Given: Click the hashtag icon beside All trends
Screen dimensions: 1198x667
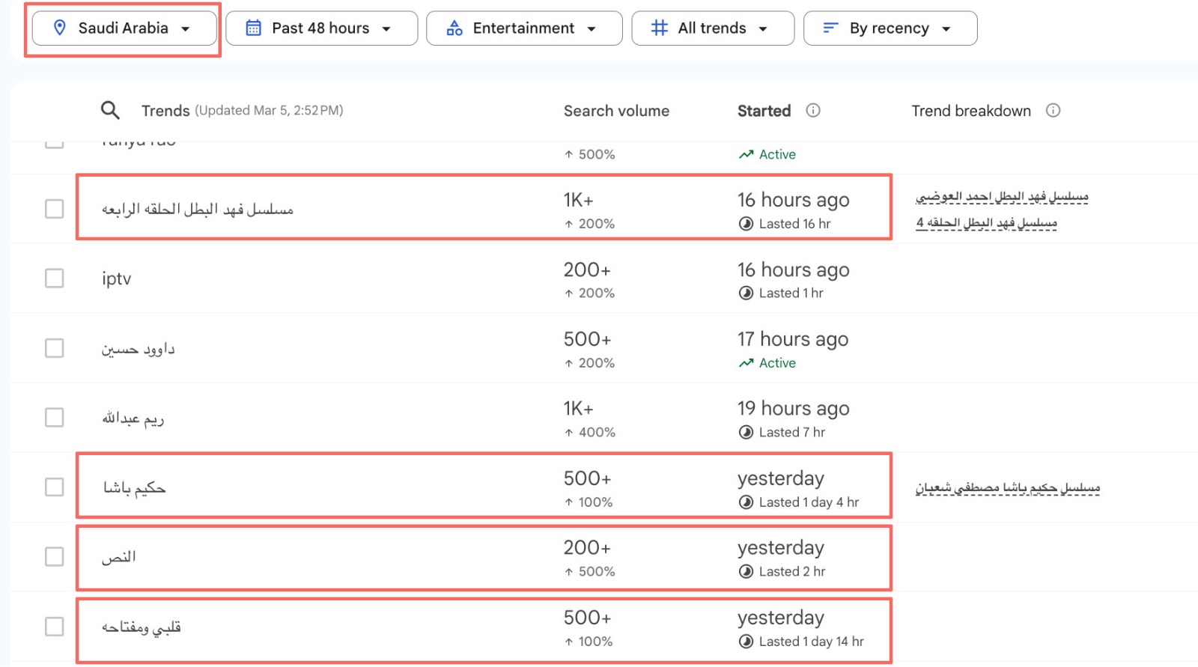Looking at the screenshot, I should pyautogui.click(x=660, y=28).
